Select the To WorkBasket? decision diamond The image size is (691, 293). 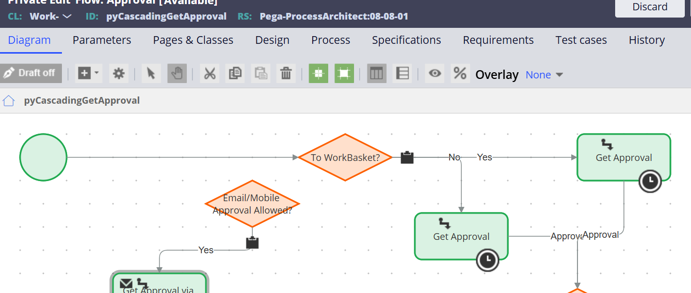(345, 157)
